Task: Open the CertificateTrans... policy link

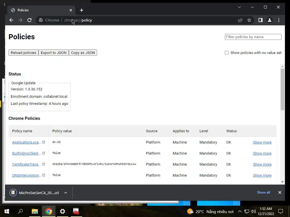Action: [26, 164]
